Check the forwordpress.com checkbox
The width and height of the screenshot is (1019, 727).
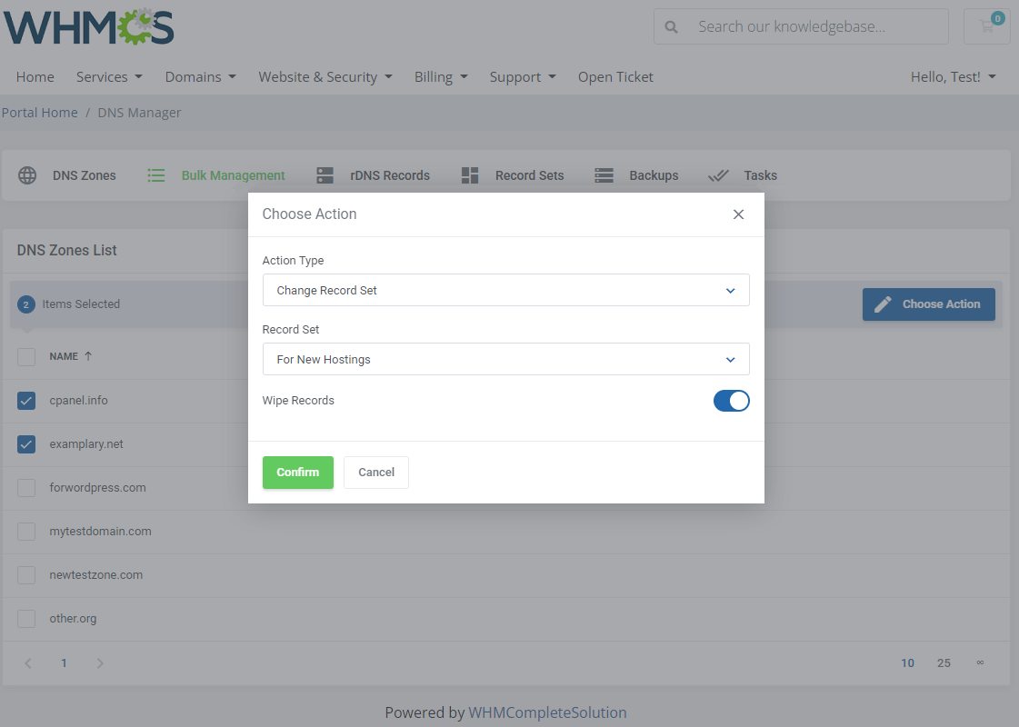(26, 488)
